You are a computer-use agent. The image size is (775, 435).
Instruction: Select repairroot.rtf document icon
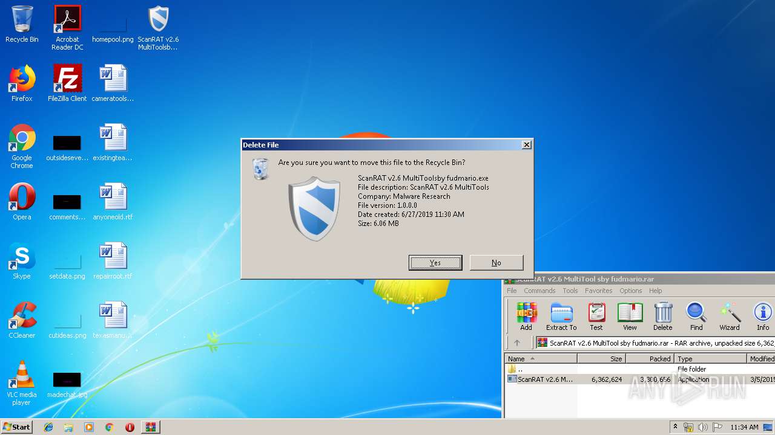coord(113,261)
